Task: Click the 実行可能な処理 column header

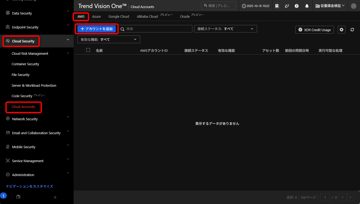Action: coord(330,50)
